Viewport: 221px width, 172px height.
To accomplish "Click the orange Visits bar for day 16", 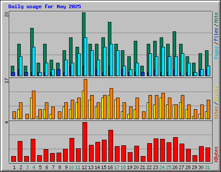I will [111, 104].
